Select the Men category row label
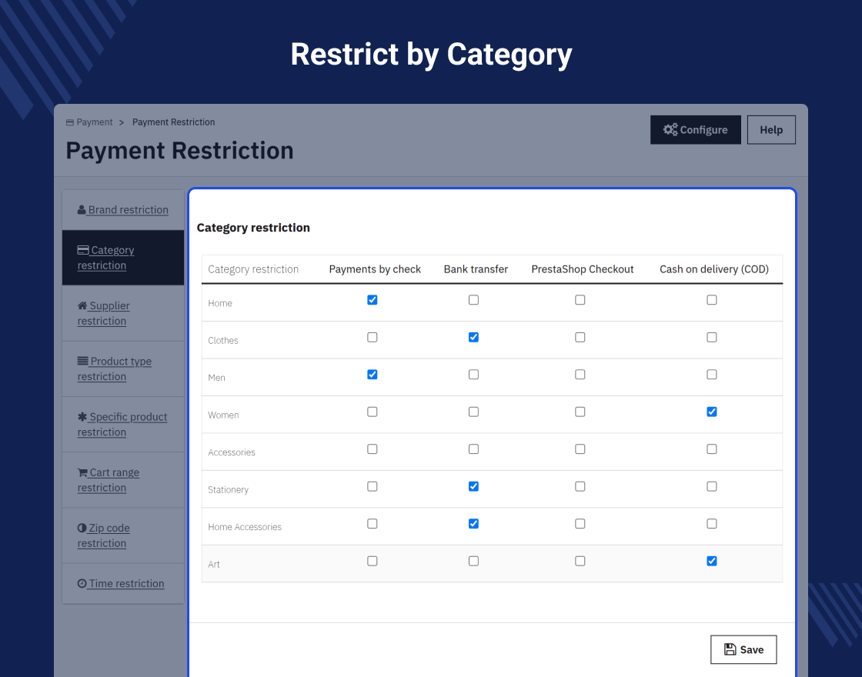 point(216,378)
